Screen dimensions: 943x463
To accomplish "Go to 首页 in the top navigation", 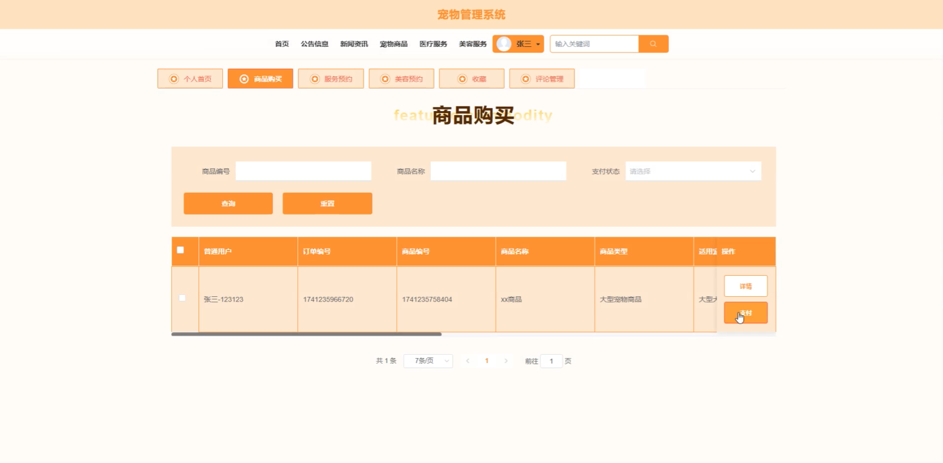I will tap(282, 44).
